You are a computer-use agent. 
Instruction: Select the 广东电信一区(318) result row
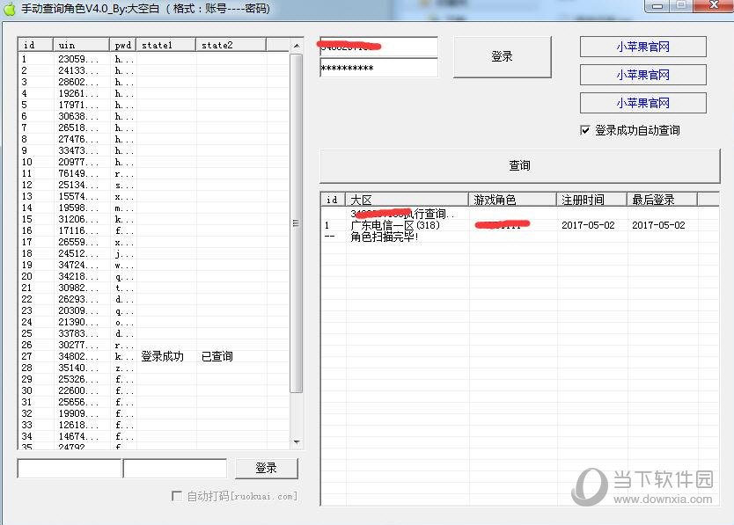(x=519, y=225)
